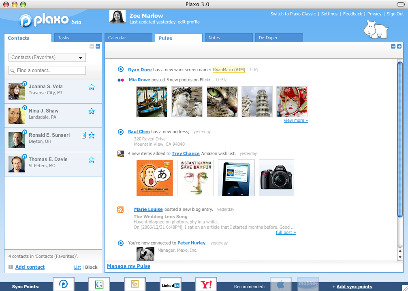
Task: Open the Tasks tab
Action: pyautogui.click(x=78, y=38)
